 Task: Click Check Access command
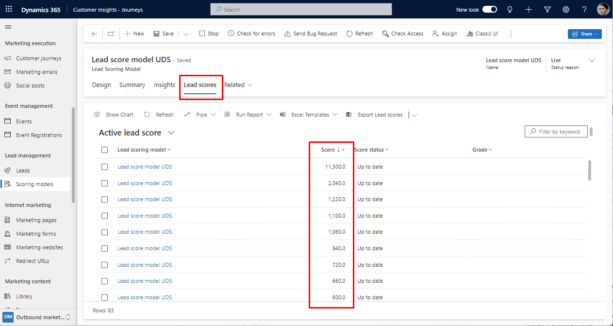(402, 34)
